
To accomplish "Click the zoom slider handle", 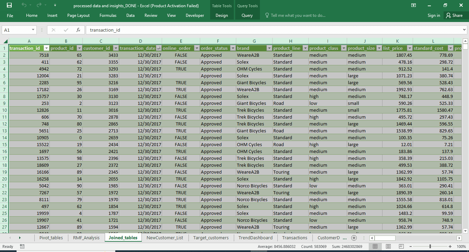I will 430,246.
